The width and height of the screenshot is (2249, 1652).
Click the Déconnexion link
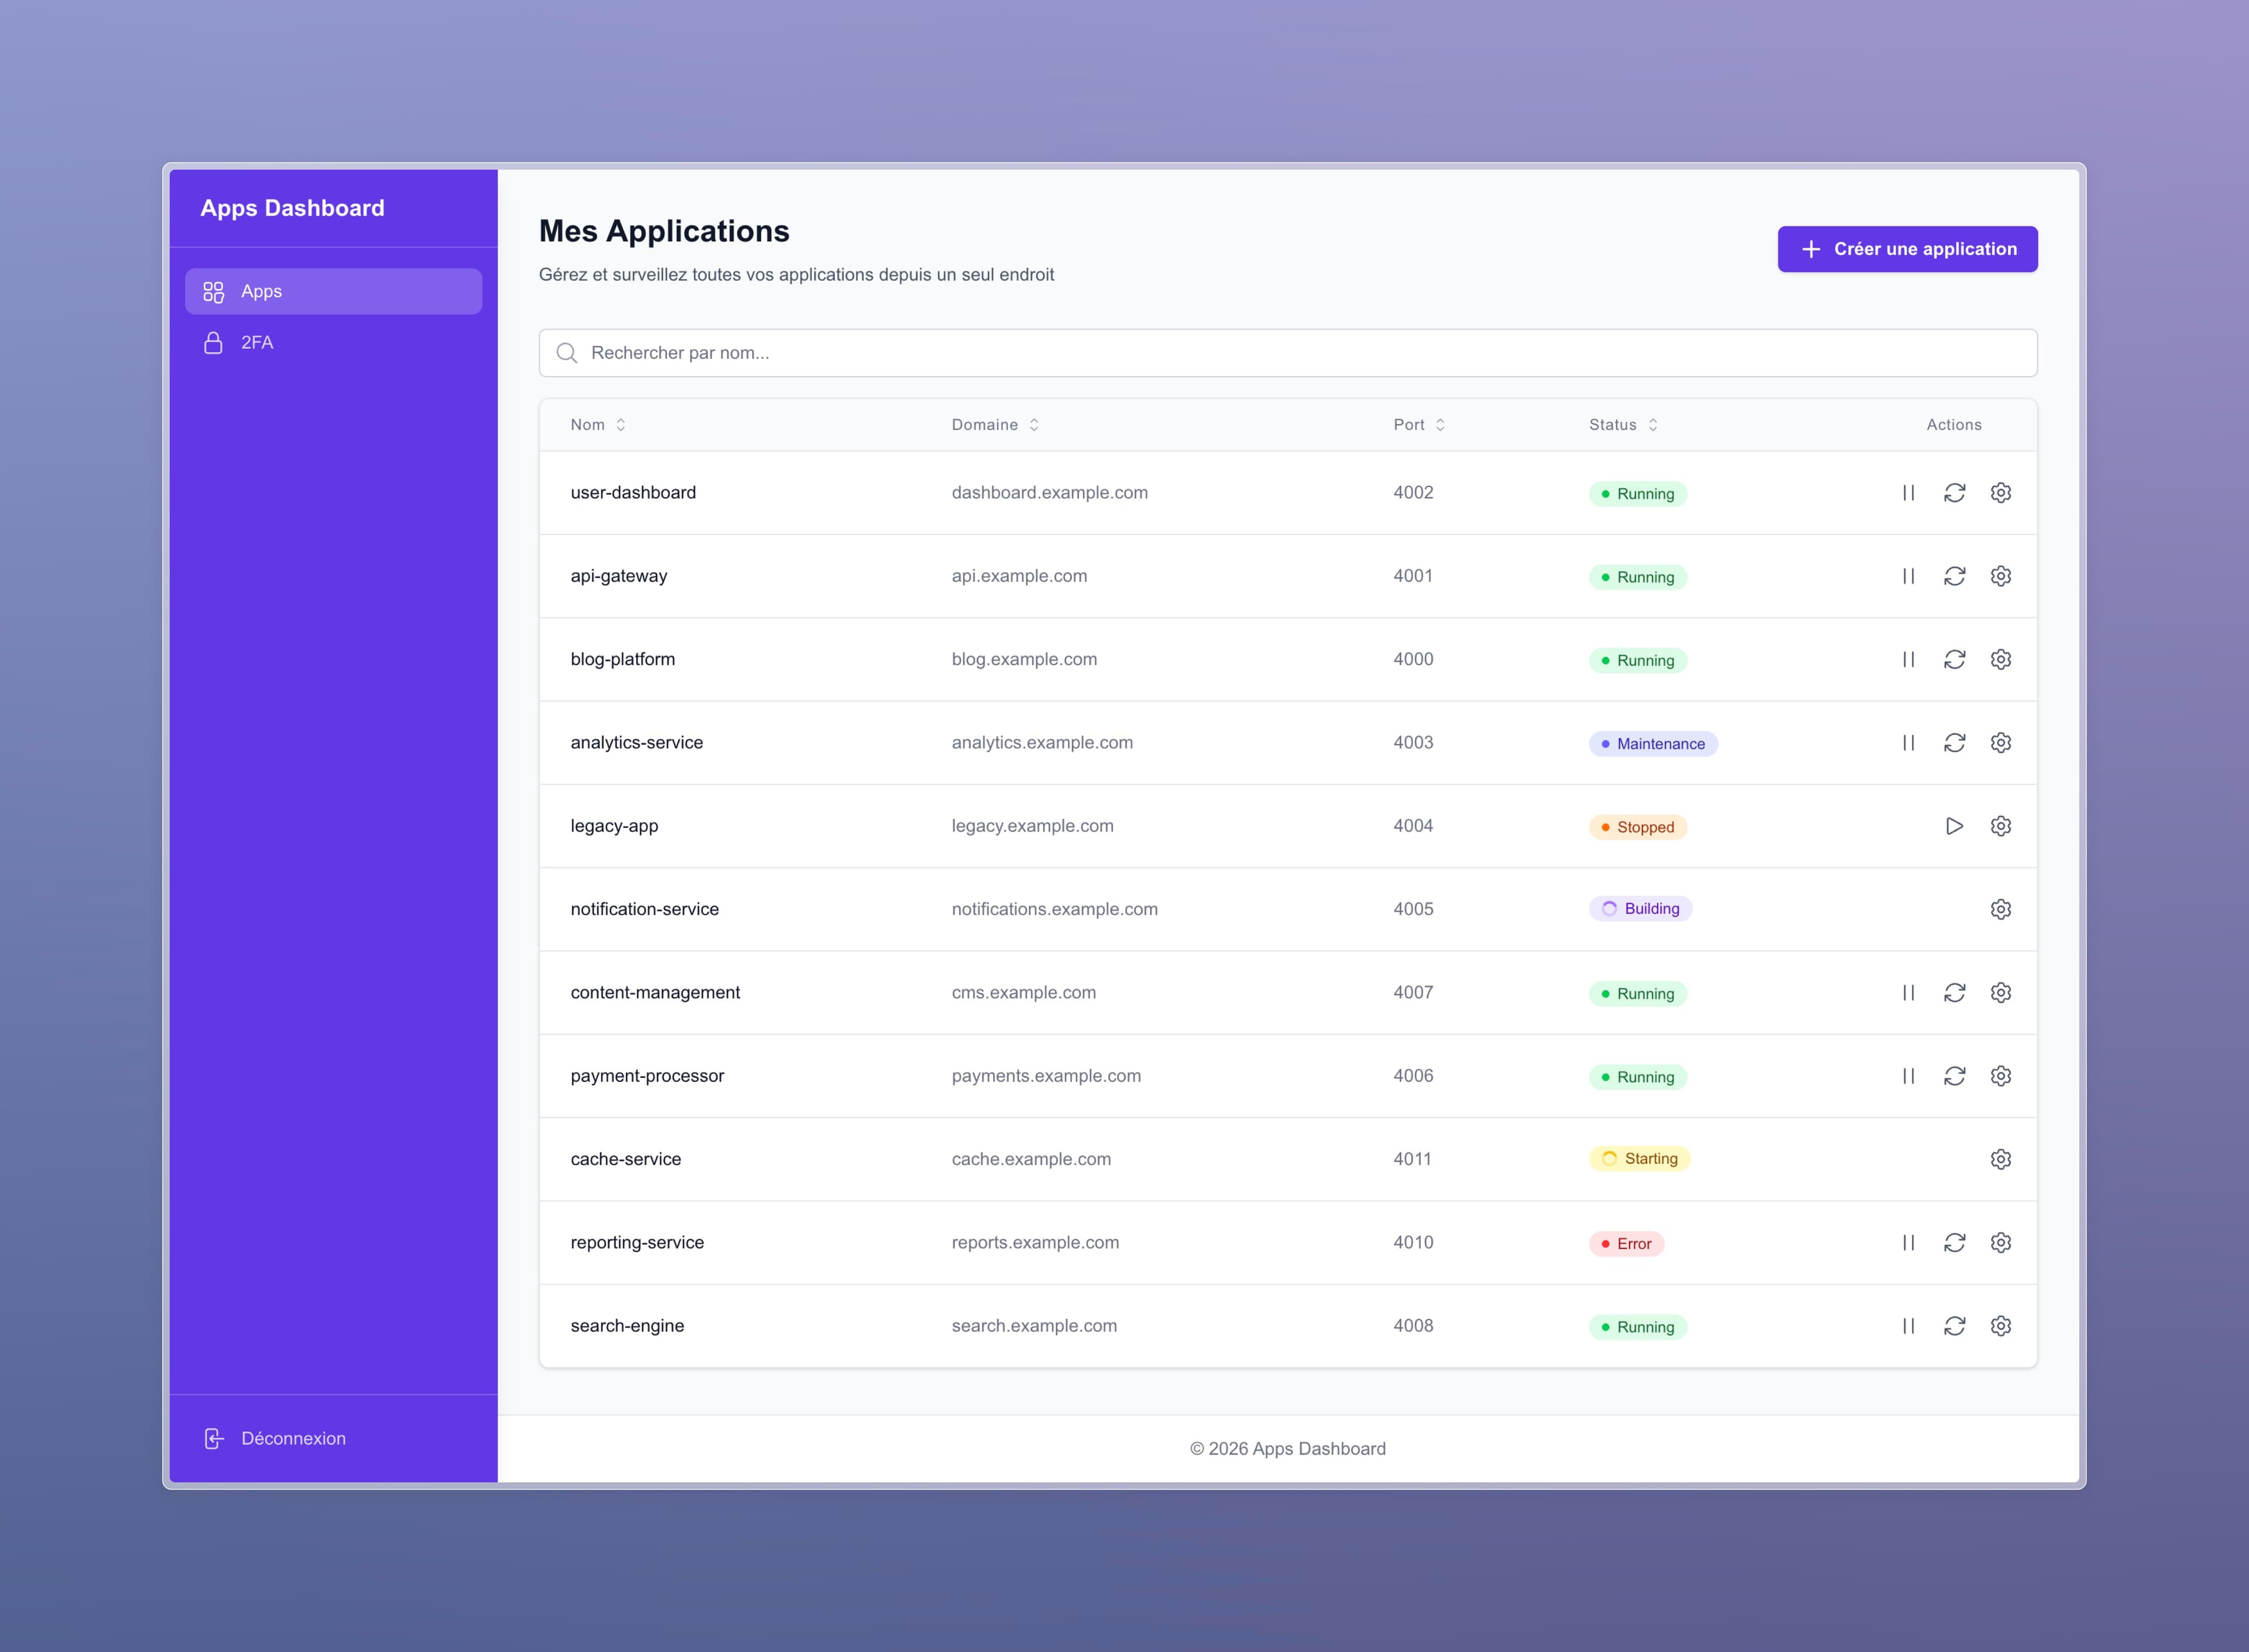292,1438
